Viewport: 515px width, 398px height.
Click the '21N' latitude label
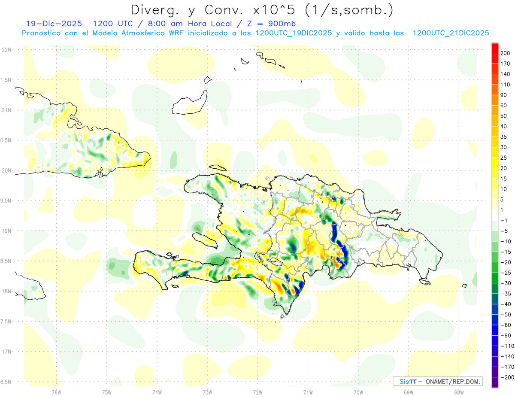6,110
